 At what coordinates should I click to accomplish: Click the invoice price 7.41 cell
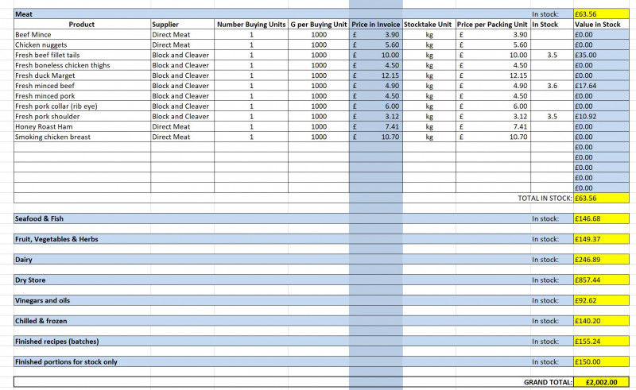pos(375,126)
